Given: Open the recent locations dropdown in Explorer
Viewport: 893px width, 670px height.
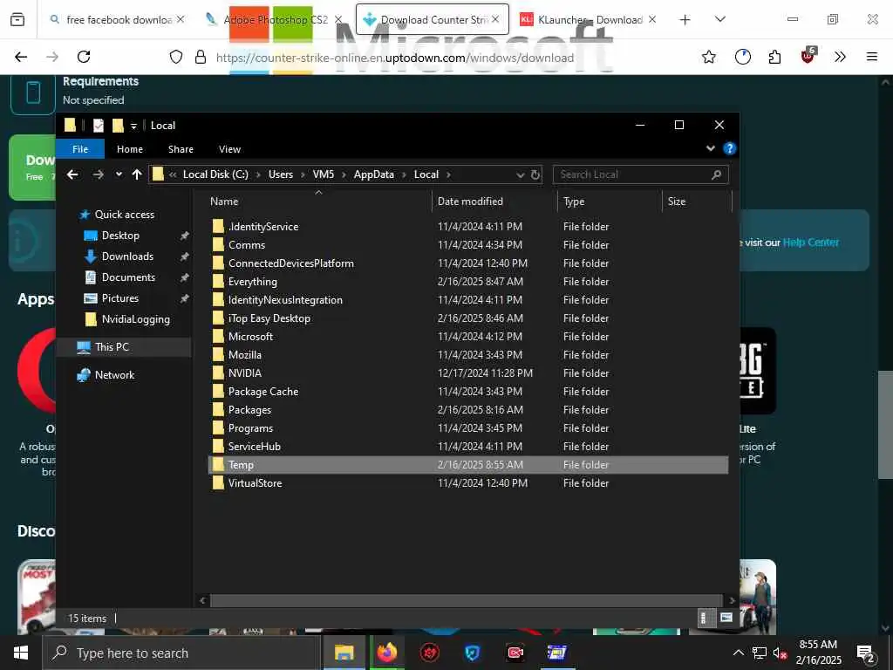Looking at the screenshot, I should pyautogui.click(x=119, y=174).
